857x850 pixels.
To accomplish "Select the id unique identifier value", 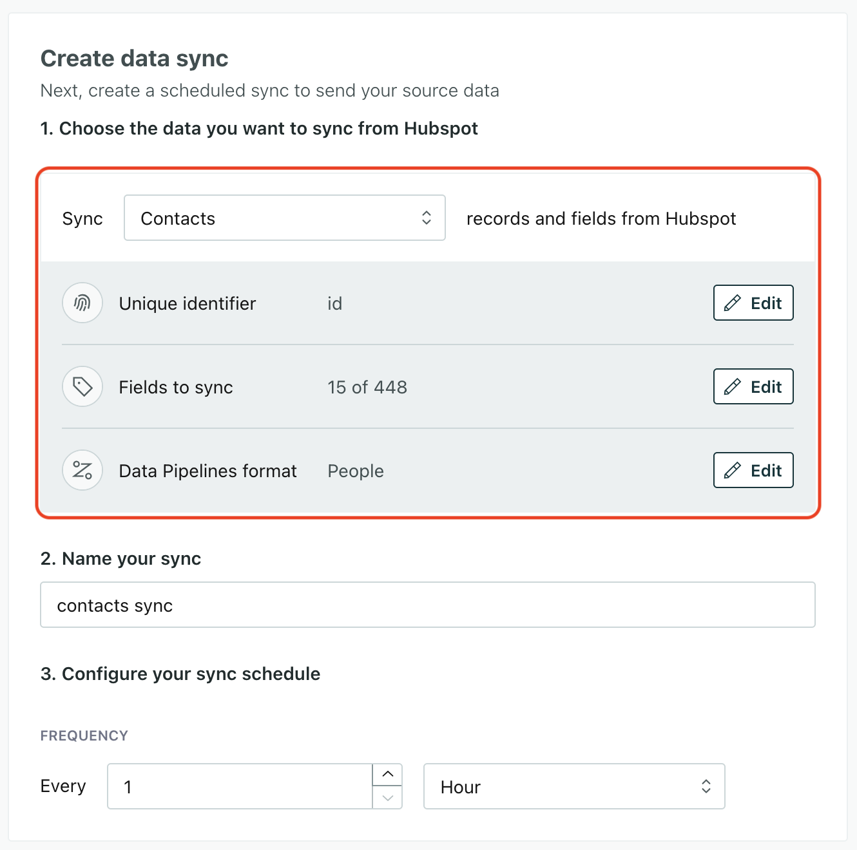I will (334, 303).
